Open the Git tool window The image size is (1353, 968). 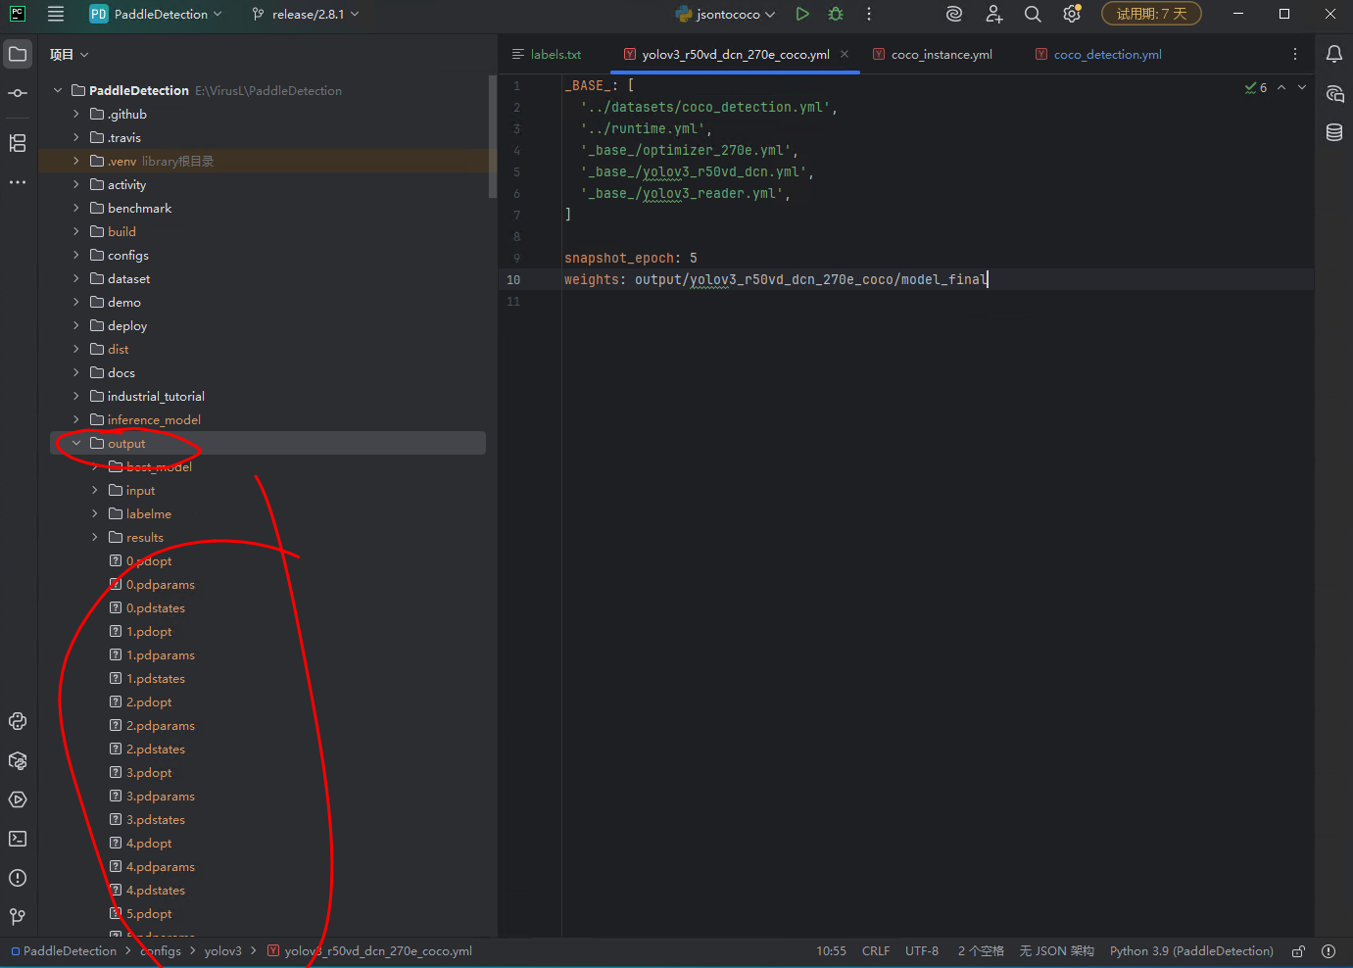click(18, 917)
